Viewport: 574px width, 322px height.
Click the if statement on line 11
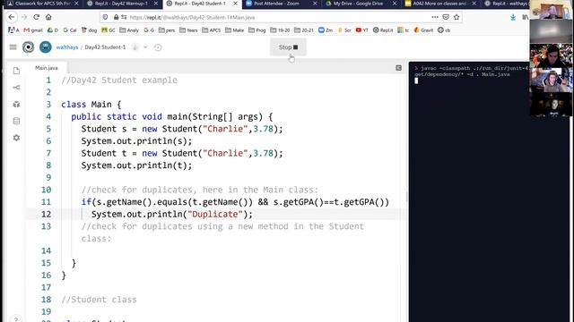tap(235, 202)
